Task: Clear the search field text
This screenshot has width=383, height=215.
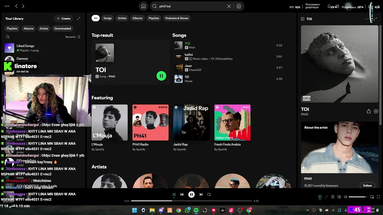Action: point(229,6)
